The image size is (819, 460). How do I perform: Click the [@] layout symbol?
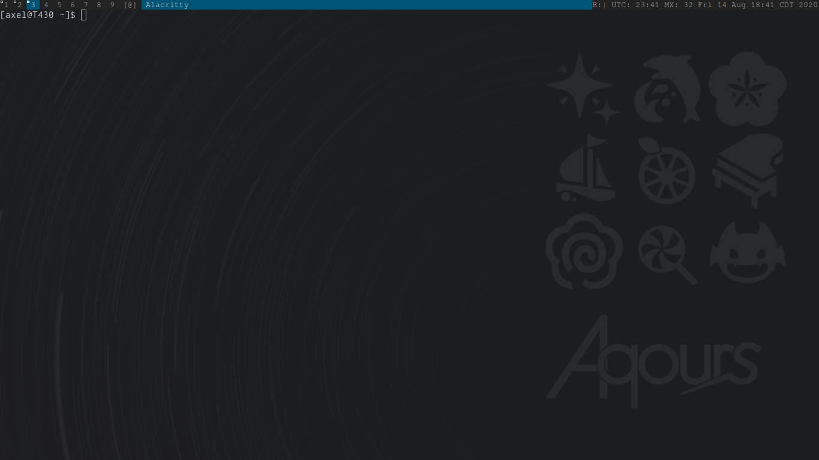point(130,5)
